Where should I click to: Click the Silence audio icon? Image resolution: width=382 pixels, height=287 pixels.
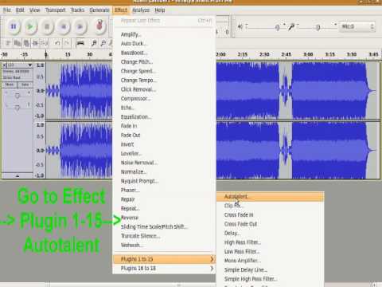coord(45,43)
